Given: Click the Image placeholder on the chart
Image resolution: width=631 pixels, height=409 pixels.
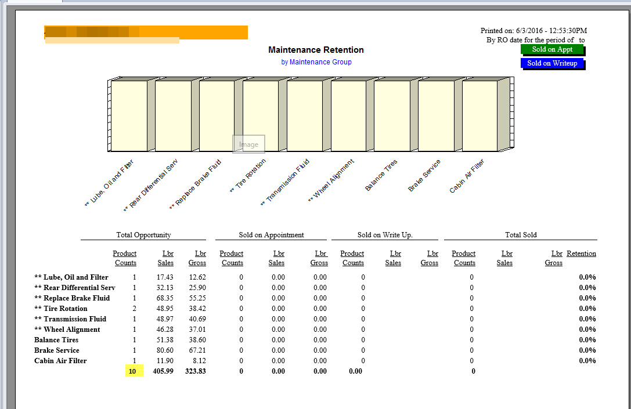Looking at the screenshot, I should pos(248,144).
